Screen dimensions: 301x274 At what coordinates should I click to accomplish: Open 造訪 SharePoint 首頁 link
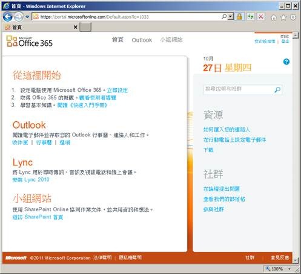click(x=38, y=217)
